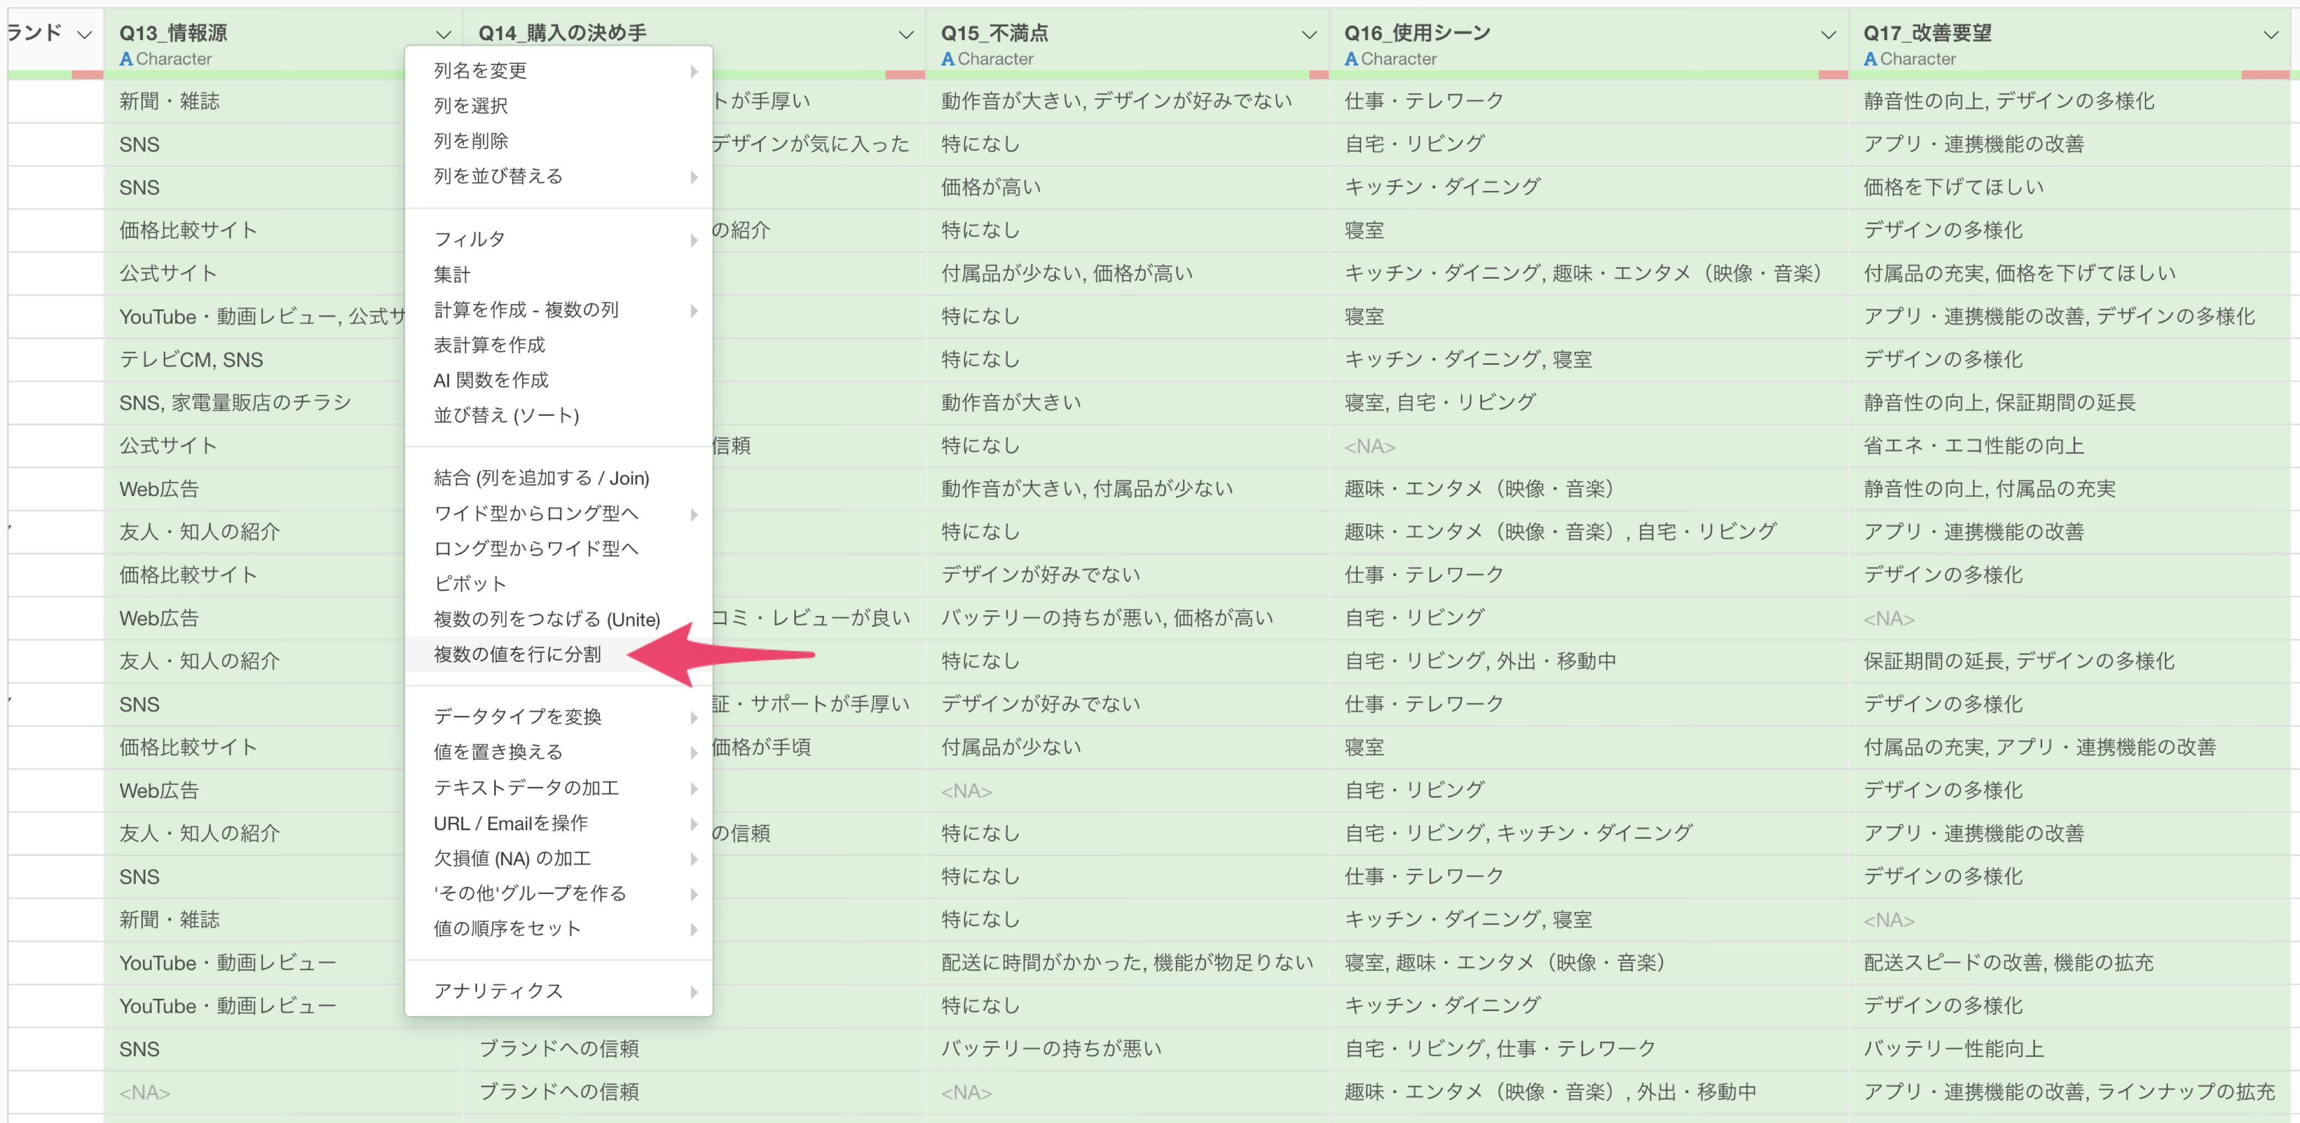Image resolution: width=2300 pixels, height=1123 pixels.
Task: Click the Character type icon under Q17_改善要望
Action: click(1870, 59)
